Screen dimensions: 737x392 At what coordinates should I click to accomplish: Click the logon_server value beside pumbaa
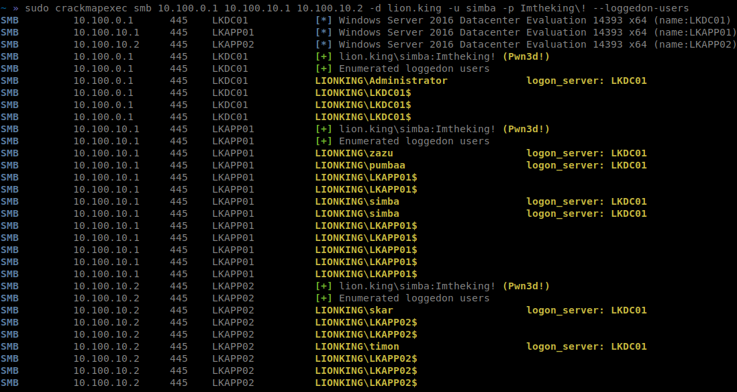[x=628, y=165]
